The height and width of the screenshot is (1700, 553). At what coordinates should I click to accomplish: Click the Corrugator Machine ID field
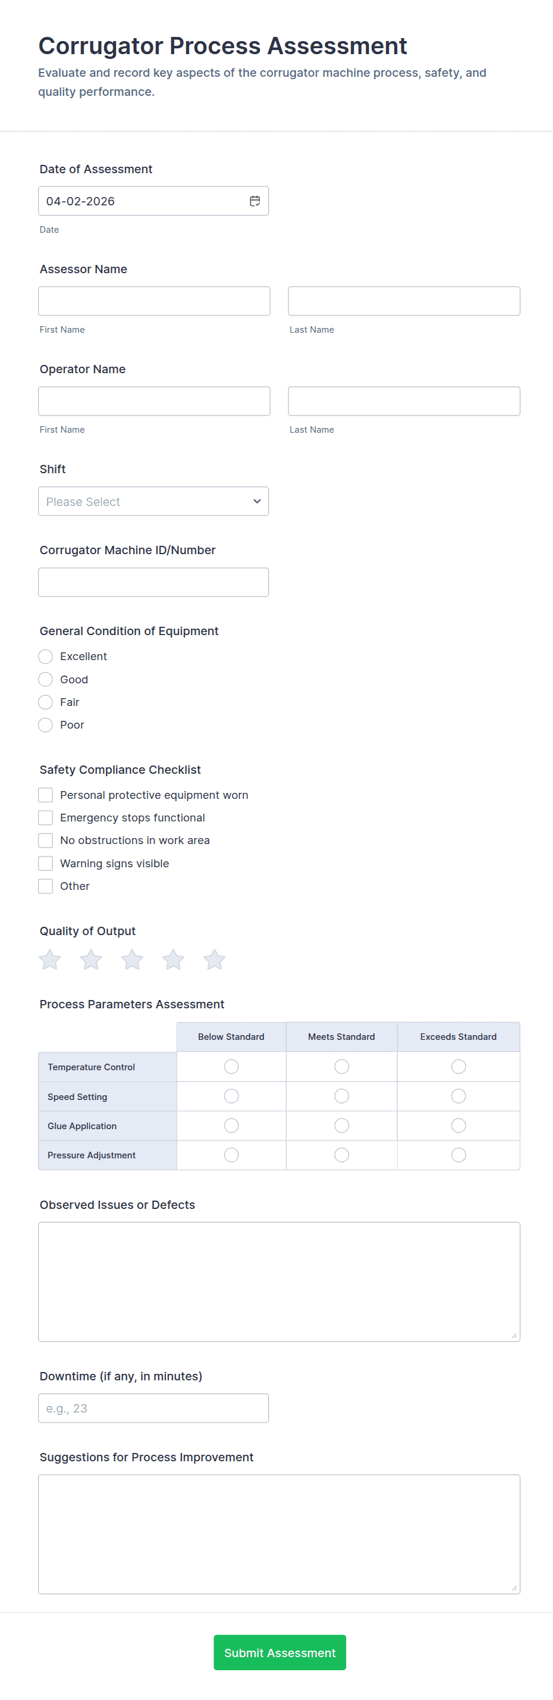tap(153, 582)
